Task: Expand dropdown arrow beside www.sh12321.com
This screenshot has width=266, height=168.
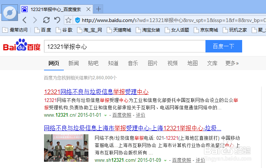Action: [165, 160]
